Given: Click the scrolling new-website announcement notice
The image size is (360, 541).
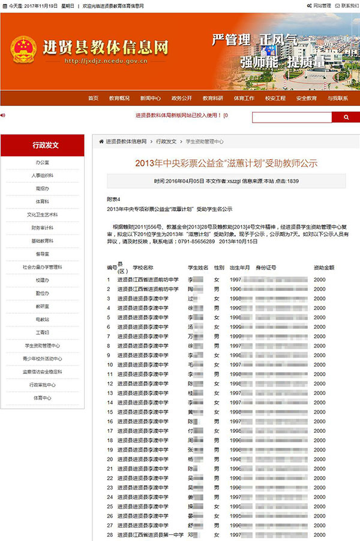Looking at the screenshot, I should click(181, 115).
